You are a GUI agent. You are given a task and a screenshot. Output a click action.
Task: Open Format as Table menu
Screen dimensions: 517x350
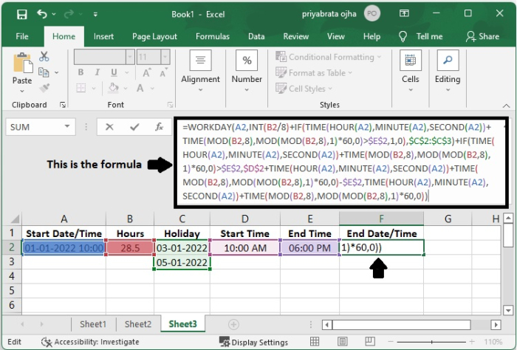314,73
